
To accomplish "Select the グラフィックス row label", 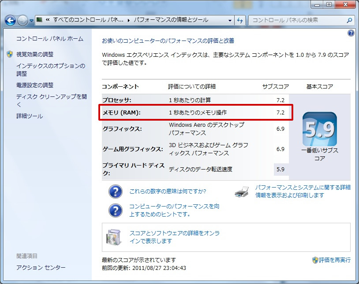I will coord(122,129).
